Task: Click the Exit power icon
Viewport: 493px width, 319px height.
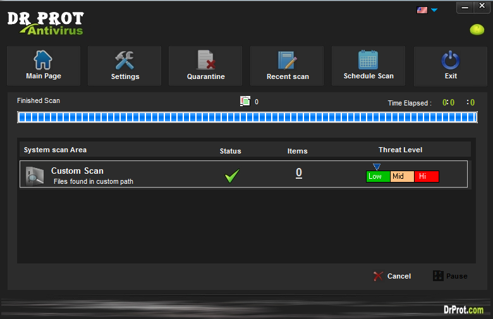Action: pos(451,60)
